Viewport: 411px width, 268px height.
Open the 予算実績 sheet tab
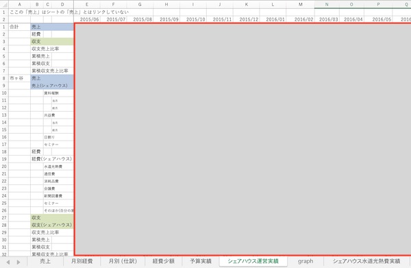201,261
